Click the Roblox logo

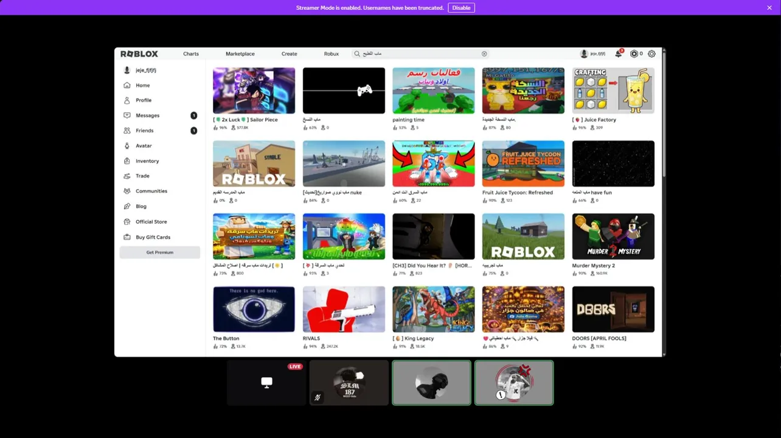click(x=139, y=54)
